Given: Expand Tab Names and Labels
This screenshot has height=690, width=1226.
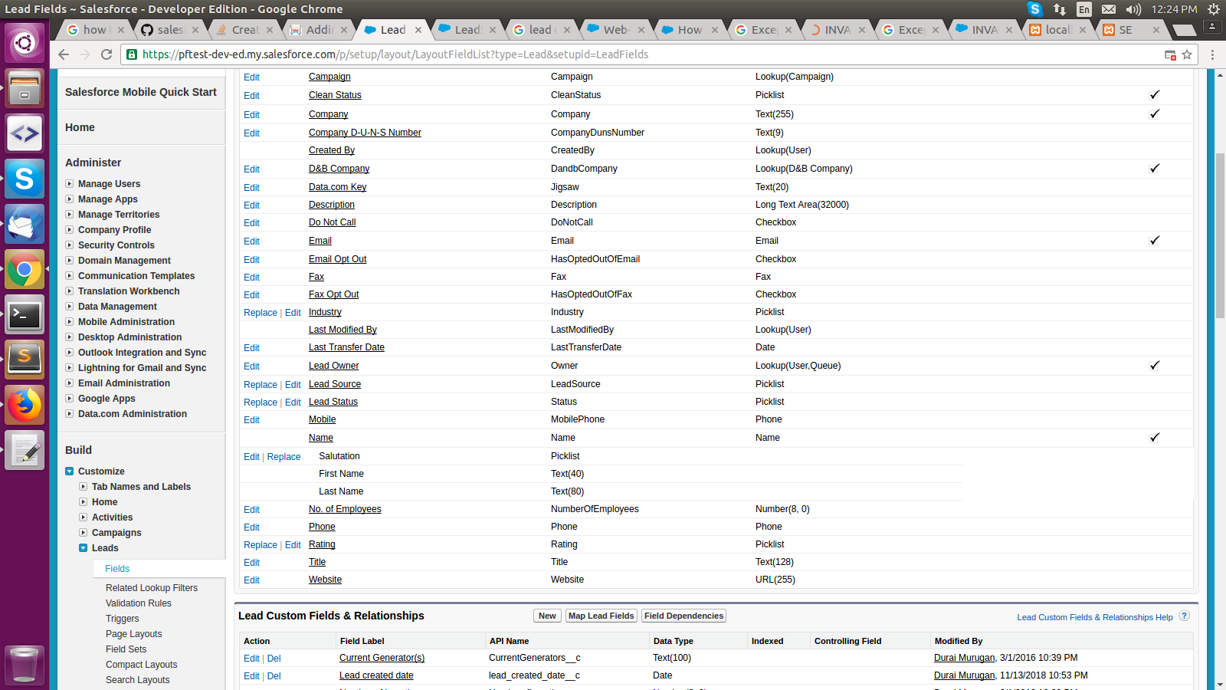Looking at the screenshot, I should 84,487.
